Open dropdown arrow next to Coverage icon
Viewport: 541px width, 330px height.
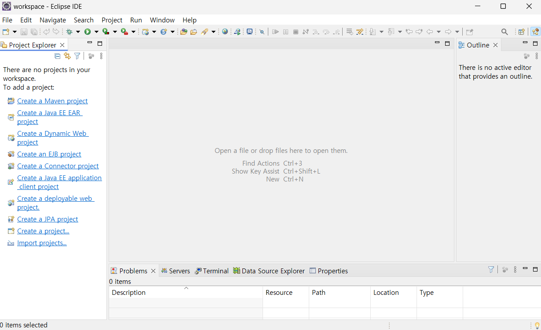115,32
